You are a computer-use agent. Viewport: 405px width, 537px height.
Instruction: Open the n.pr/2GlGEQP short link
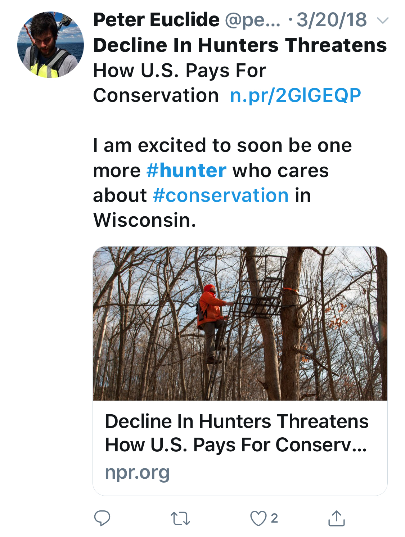pyautogui.click(x=295, y=95)
